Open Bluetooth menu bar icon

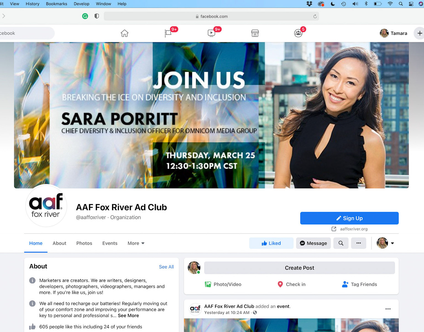tap(366, 4)
